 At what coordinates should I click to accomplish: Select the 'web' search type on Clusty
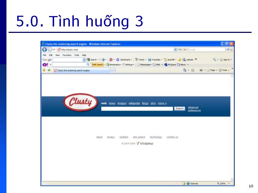[104, 103]
